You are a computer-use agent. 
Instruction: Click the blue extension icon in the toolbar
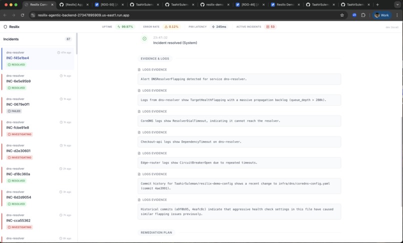tap(354, 15)
